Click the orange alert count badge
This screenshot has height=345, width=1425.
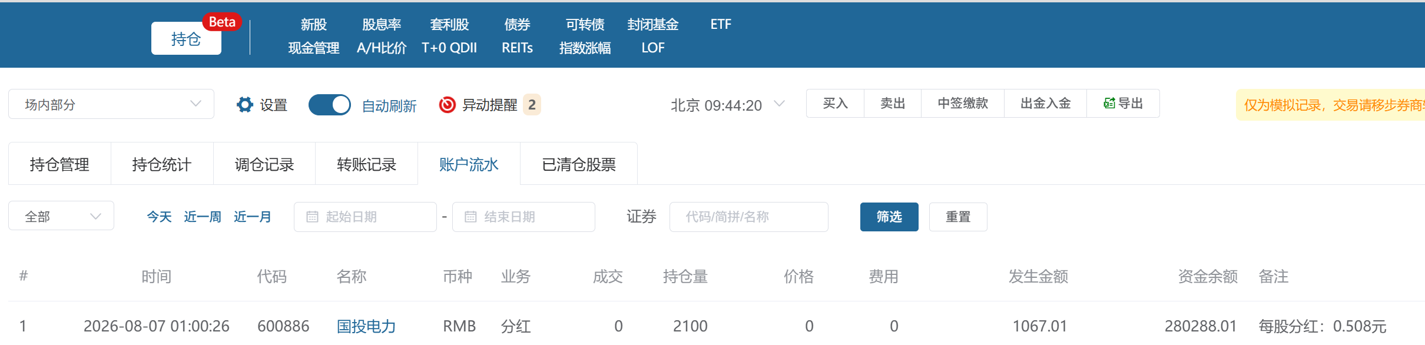532,105
